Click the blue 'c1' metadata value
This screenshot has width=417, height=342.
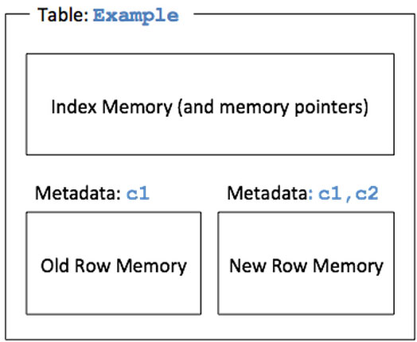coord(138,193)
